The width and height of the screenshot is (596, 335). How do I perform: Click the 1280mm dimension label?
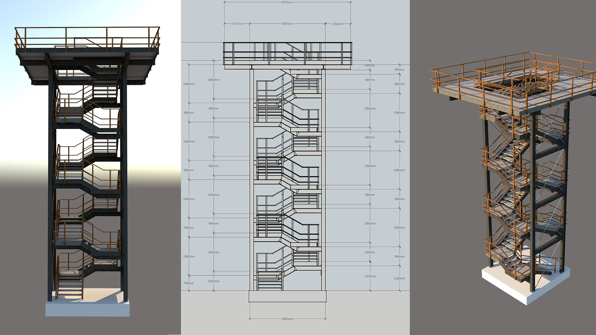400,279
